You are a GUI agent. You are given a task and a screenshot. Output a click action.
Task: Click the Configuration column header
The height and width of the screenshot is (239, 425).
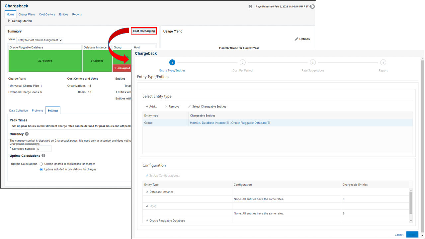coord(287,185)
